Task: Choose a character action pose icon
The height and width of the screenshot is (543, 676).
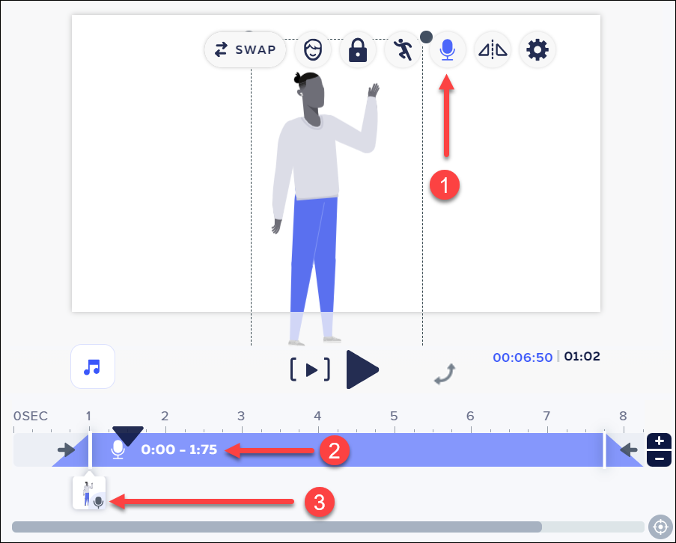Action: click(x=403, y=49)
